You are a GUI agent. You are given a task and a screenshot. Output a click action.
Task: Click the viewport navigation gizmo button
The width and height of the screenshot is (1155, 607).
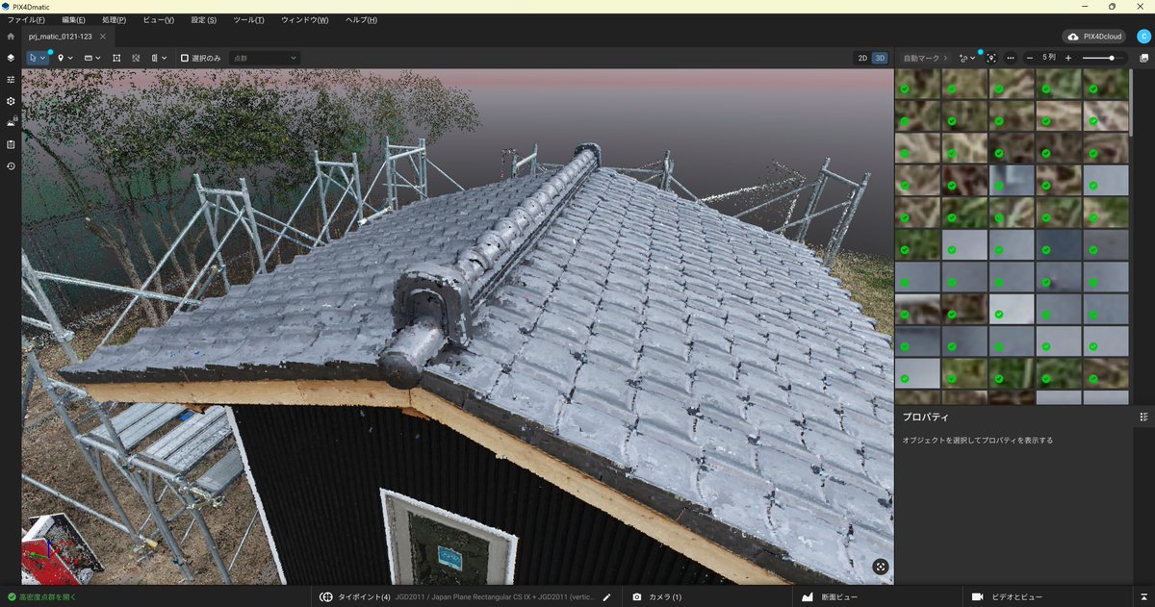[880, 568]
